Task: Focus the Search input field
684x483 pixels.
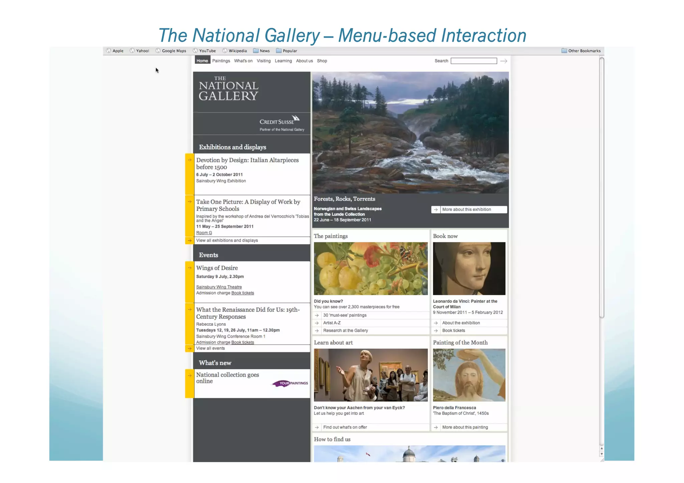Action: click(x=474, y=61)
